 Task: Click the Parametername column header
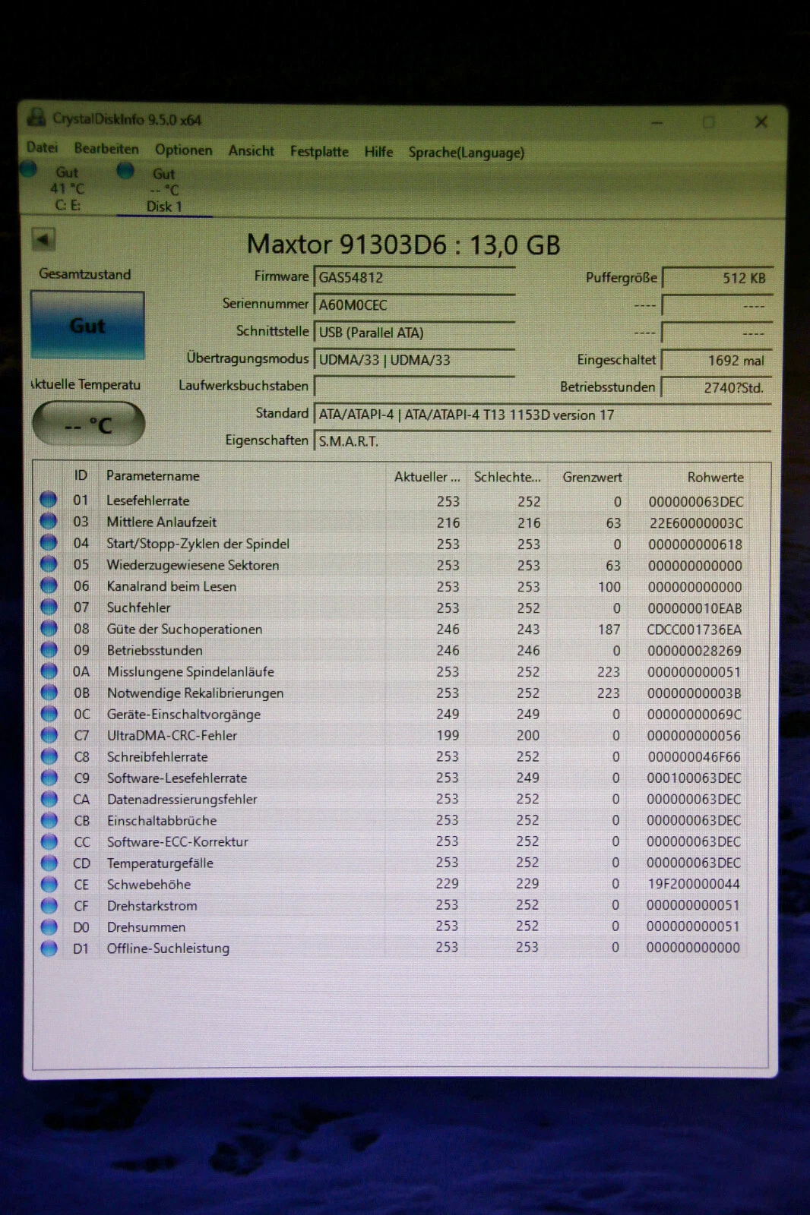[x=242, y=476]
